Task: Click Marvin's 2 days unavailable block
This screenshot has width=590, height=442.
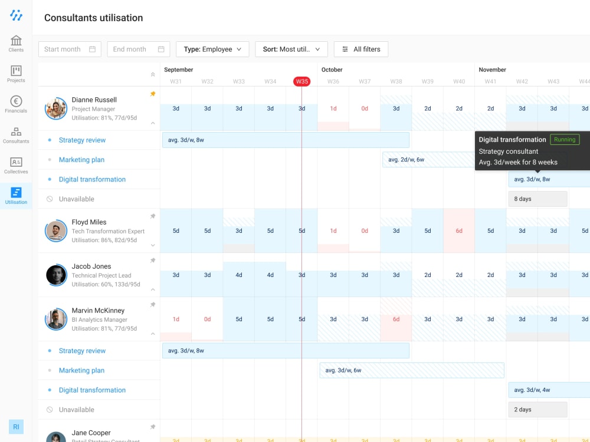Action: point(537,410)
